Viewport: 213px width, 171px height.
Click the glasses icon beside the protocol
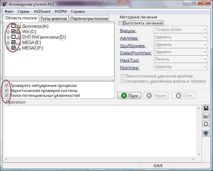[x=206, y=116]
